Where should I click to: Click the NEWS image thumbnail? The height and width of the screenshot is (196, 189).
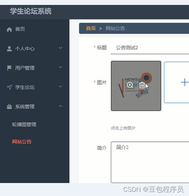pyautogui.click(x=136, y=86)
